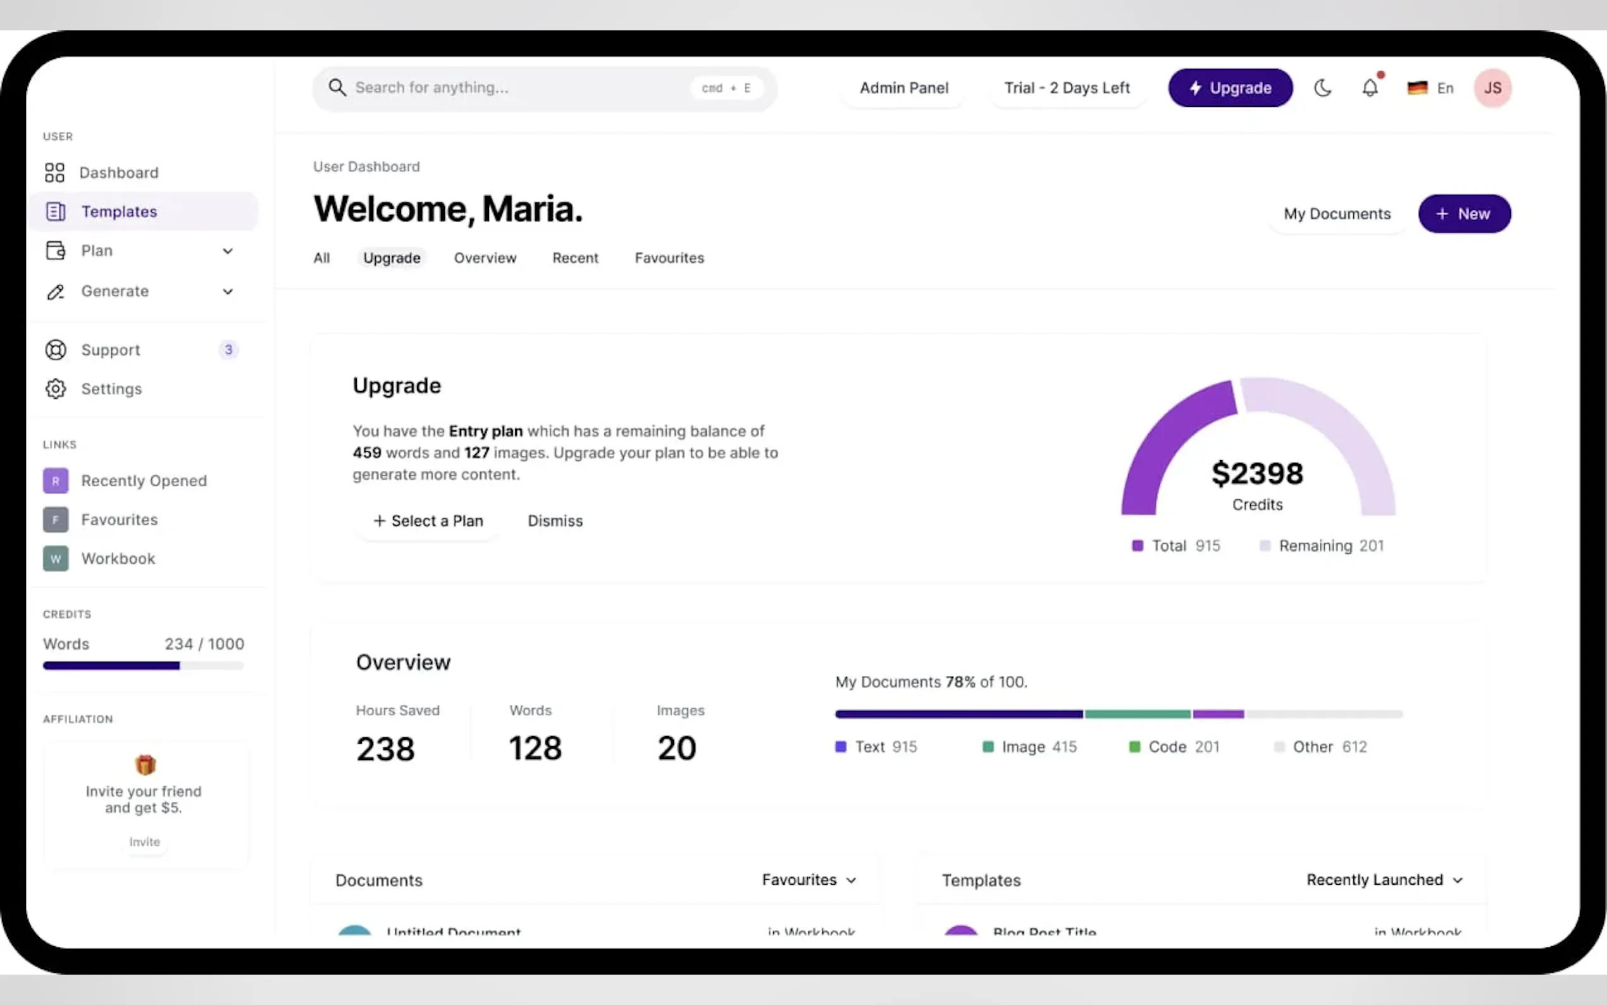This screenshot has width=1607, height=1005.
Task: Click the Templates sidebar icon
Action: pyautogui.click(x=55, y=211)
